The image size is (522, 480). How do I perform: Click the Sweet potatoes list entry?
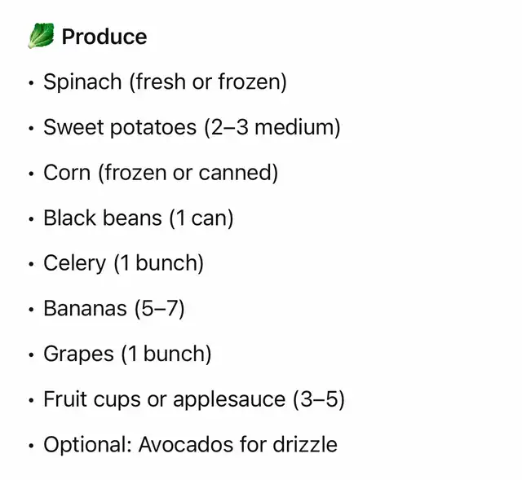click(192, 127)
